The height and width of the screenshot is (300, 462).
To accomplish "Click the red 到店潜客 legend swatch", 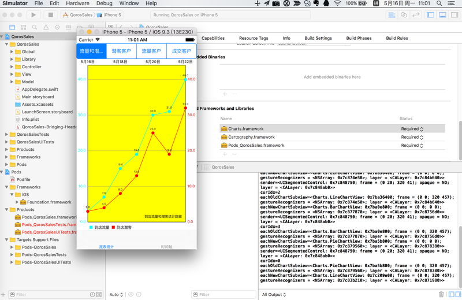I will (x=114, y=228).
